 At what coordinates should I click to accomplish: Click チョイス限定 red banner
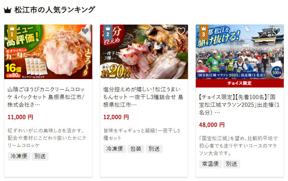pos(240,83)
